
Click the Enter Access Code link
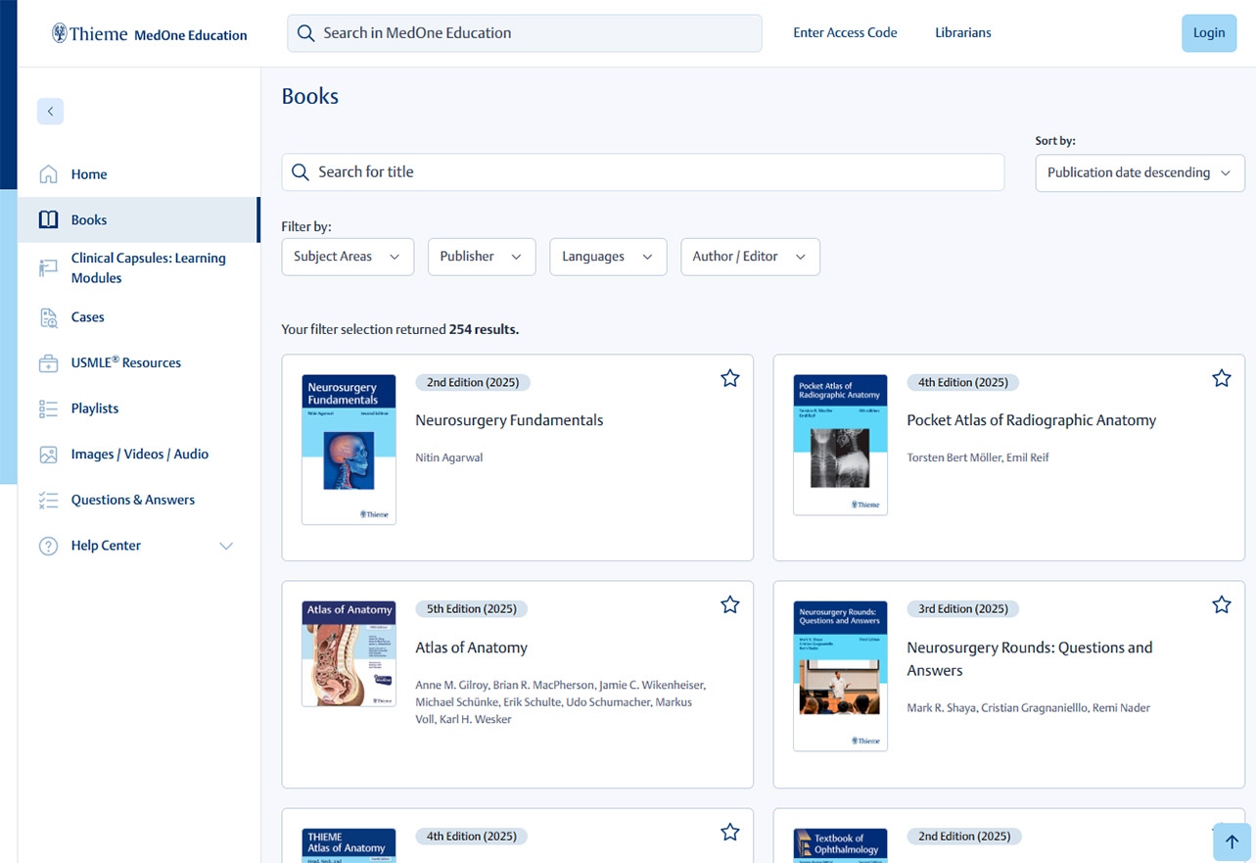[x=845, y=33]
